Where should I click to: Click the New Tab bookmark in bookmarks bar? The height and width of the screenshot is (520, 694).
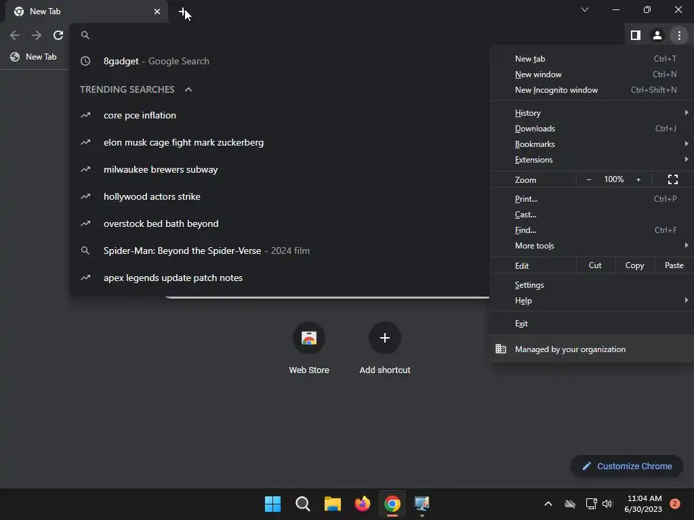coord(34,57)
